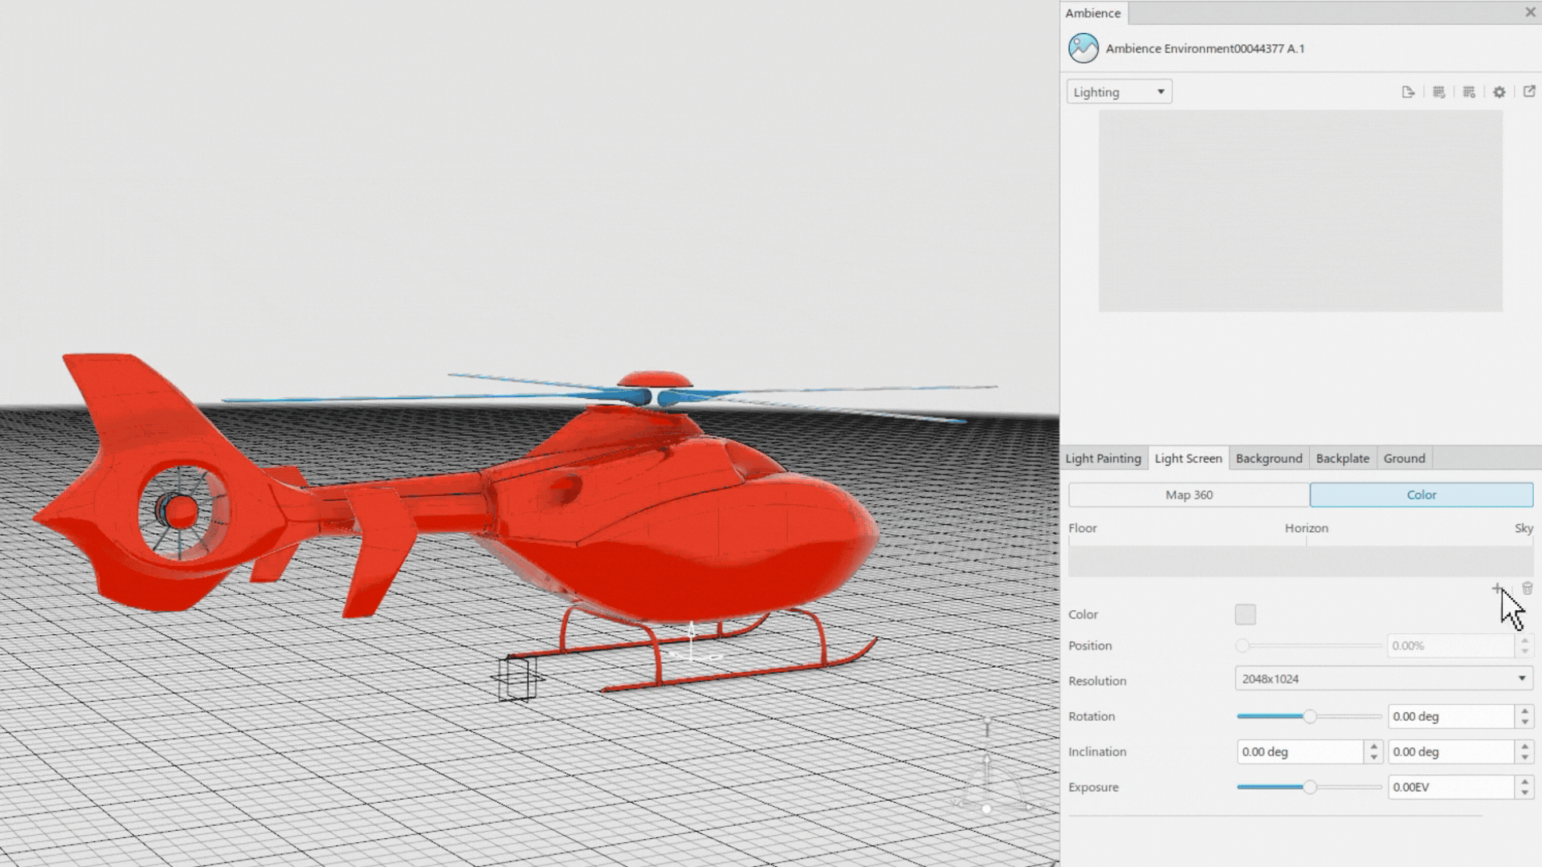
Task: Select the Map 360 mode button
Action: click(x=1189, y=495)
